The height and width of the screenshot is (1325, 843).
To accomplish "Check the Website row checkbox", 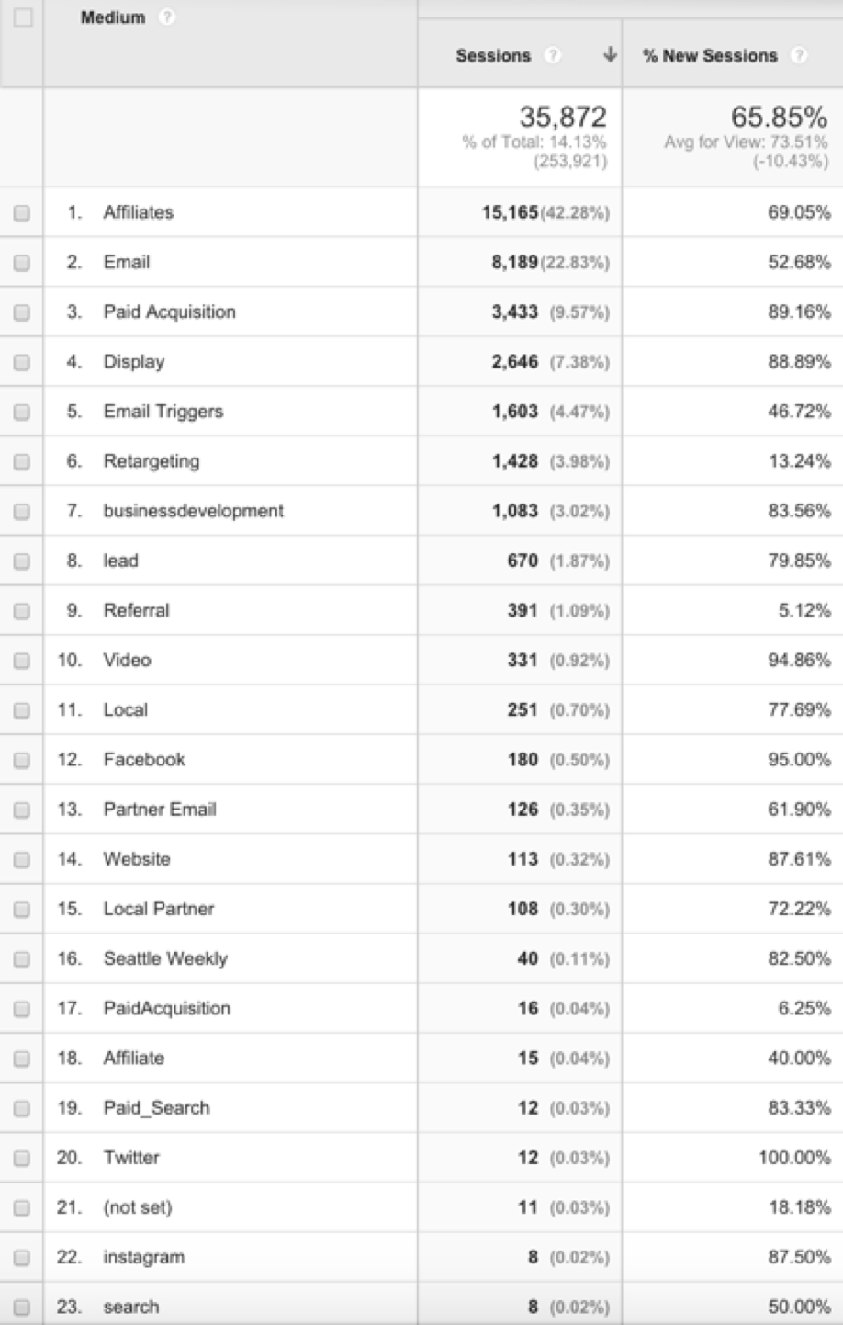I will 22,859.
